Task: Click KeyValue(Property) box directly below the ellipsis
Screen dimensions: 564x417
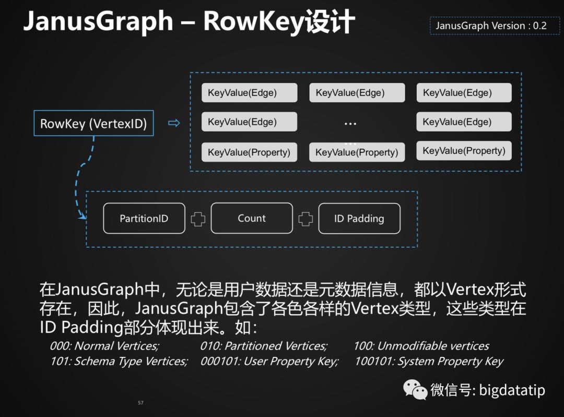Action: click(357, 152)
